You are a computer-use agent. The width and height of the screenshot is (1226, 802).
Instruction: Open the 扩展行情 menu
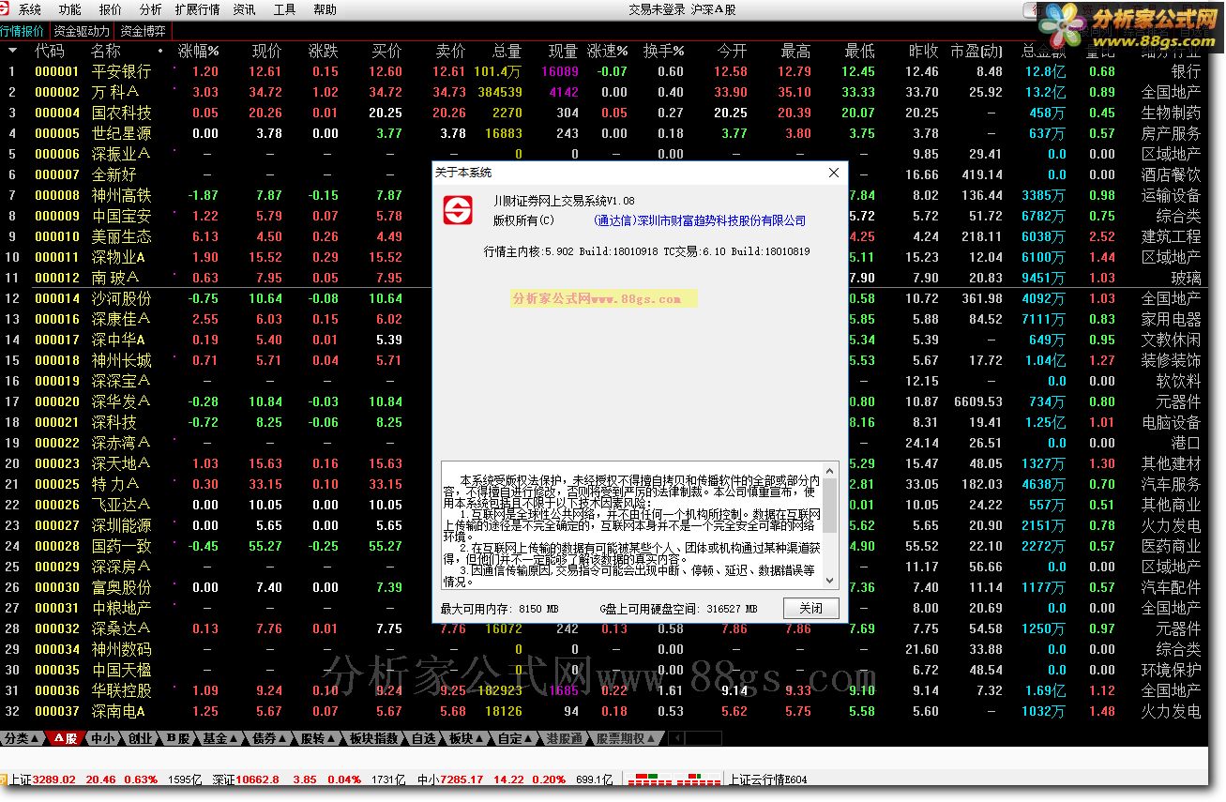(197, 10)
